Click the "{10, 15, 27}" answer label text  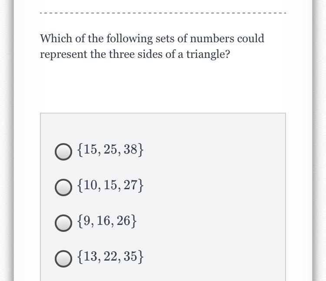point(110,185)
